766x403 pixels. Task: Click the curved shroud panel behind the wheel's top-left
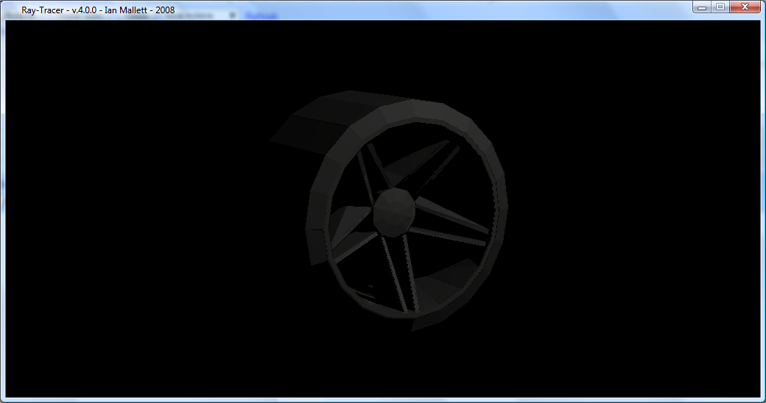pyautogui.click(x=317, y=121)
